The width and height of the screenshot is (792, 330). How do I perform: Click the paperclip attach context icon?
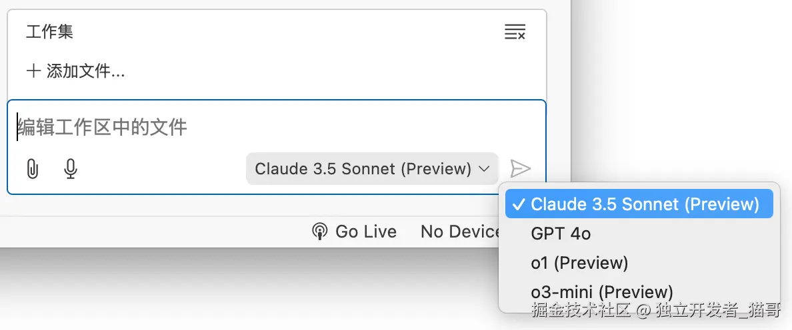[32, 169]
